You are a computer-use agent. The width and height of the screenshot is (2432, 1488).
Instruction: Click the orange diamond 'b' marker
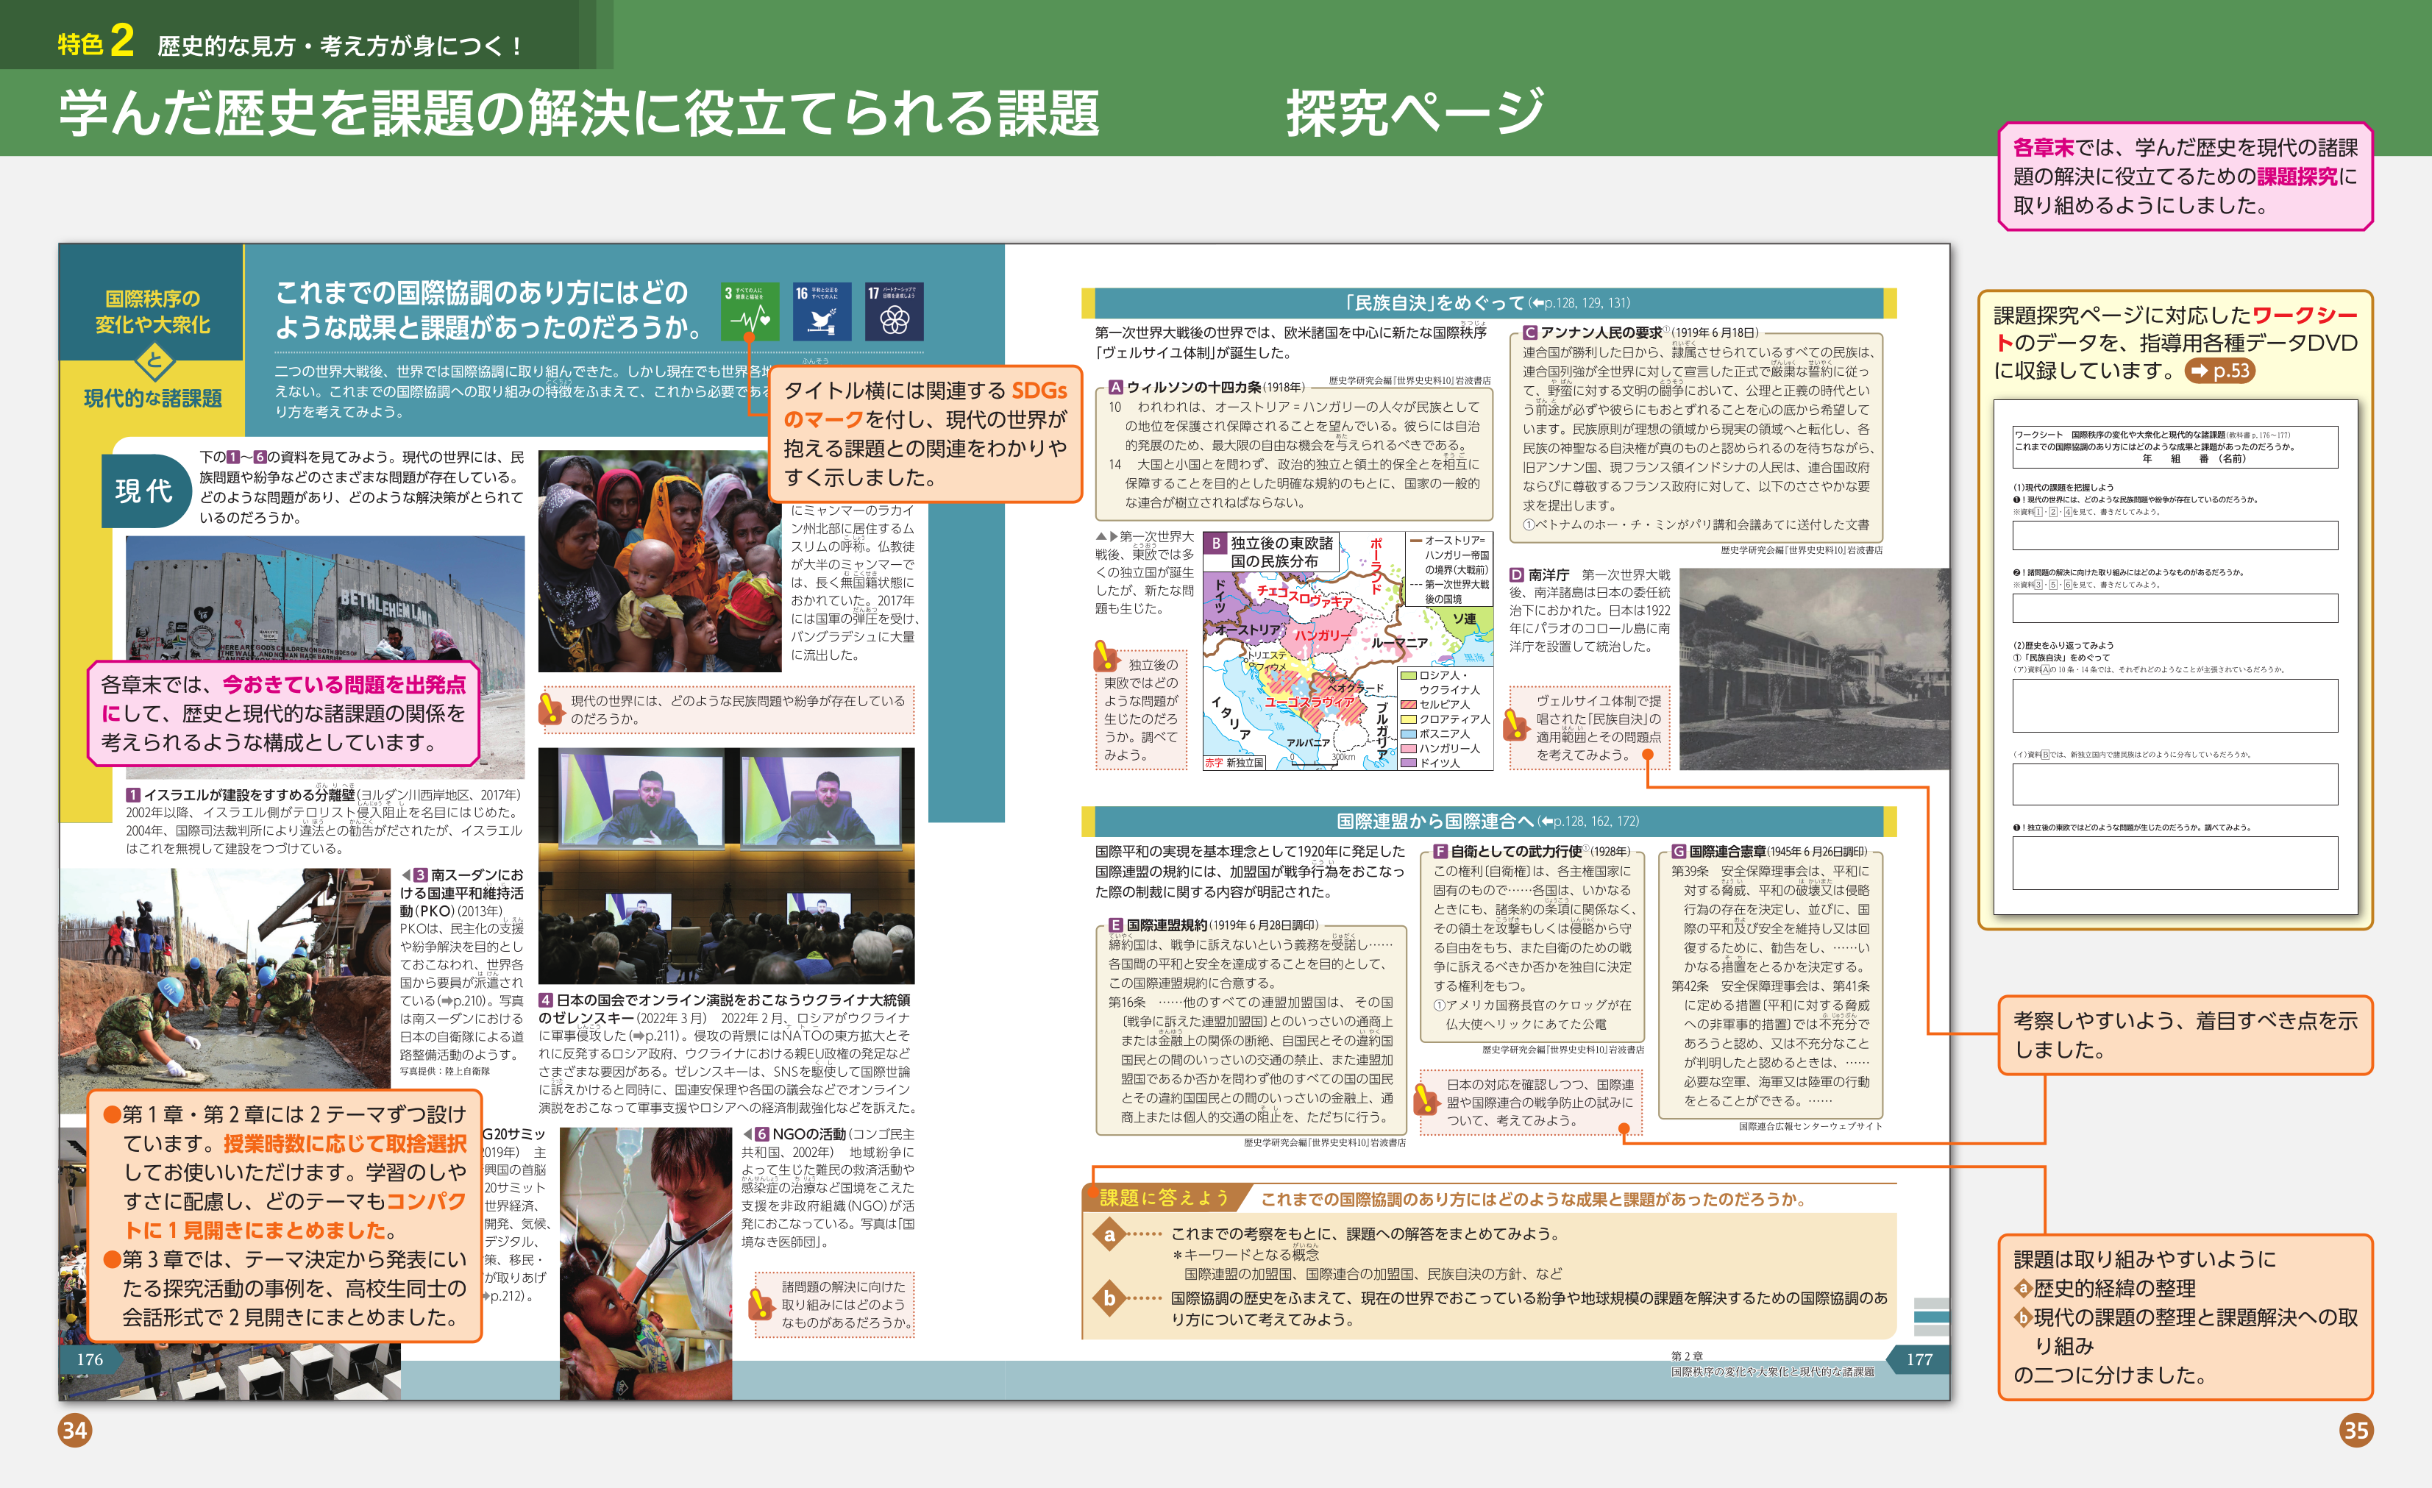click(x=1109, y=1297)
